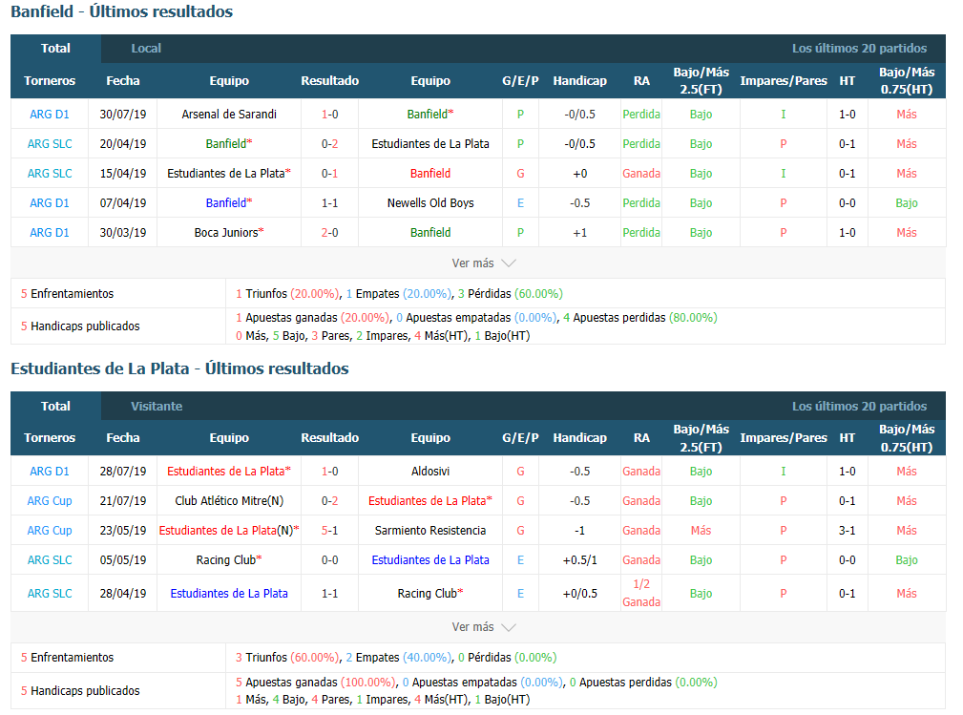Viewport: 963px width, 715px height.
Task: Click the 3 Pérdidas (60.00%) statistic
Action: pos(511,294)
